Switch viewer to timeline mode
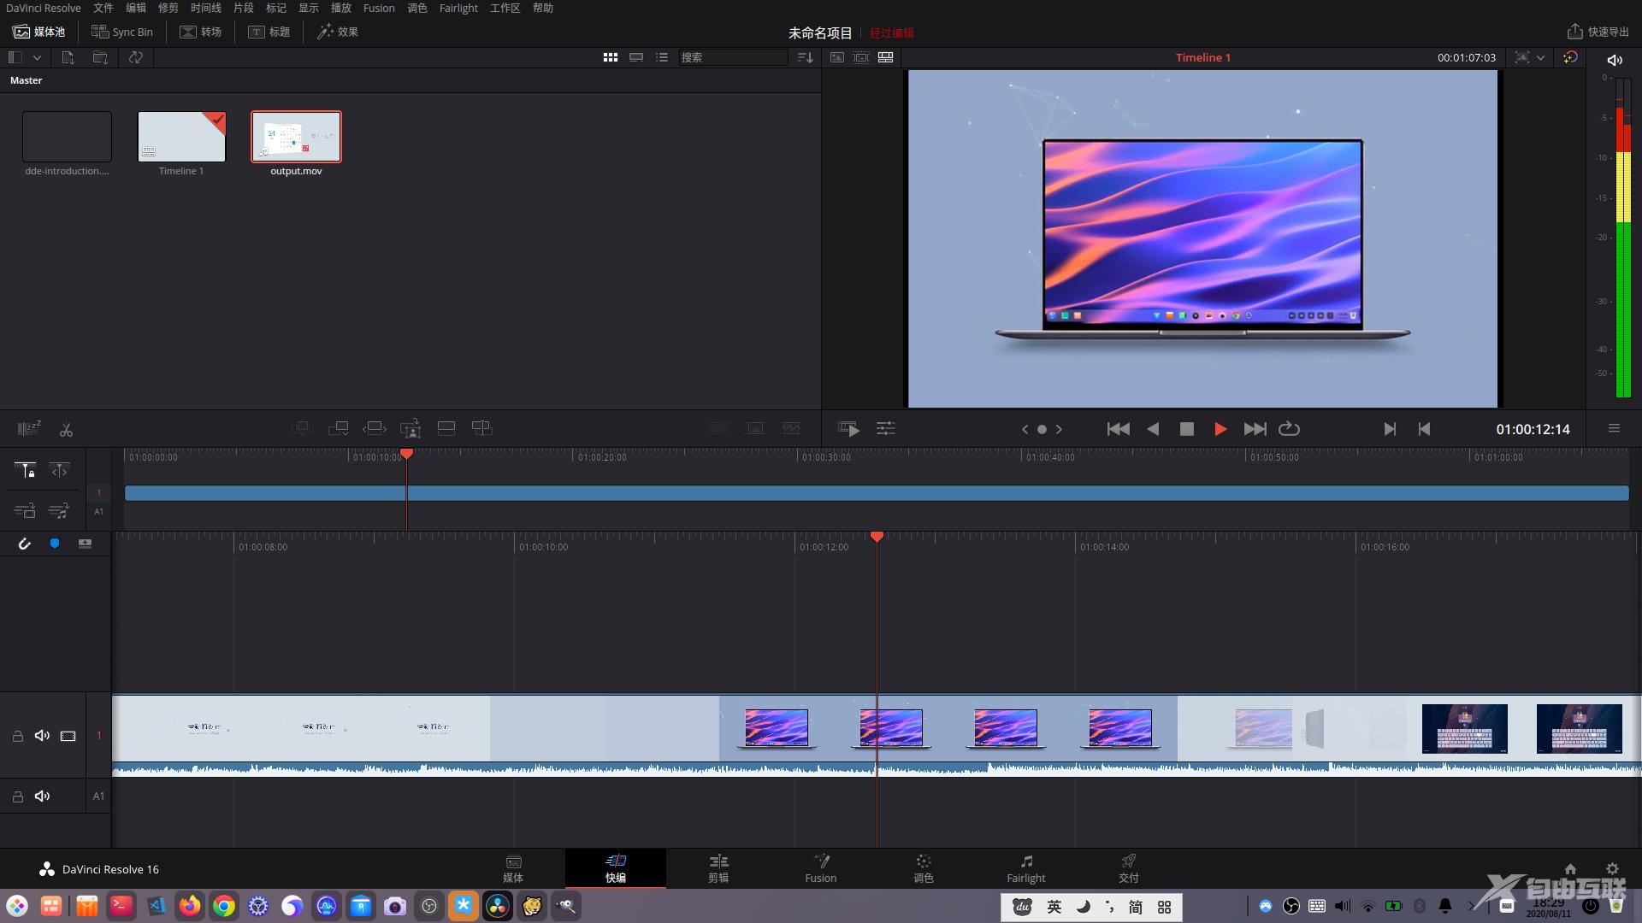 point(886,57)
